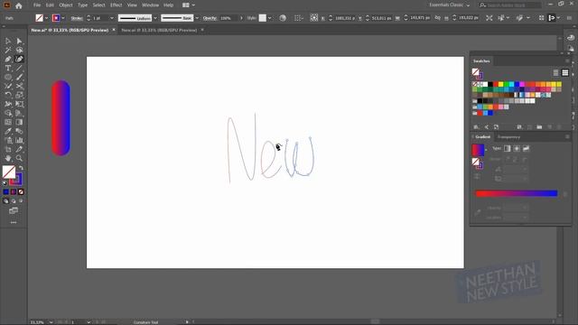Click the Opacity label link

210,18
